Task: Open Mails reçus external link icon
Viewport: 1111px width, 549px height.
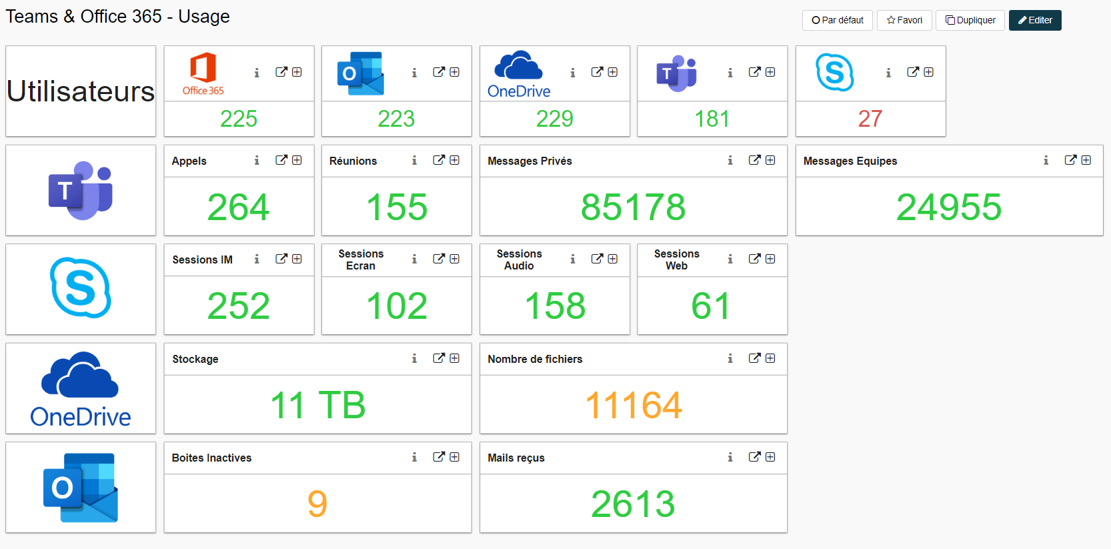Action: [755, 457]
